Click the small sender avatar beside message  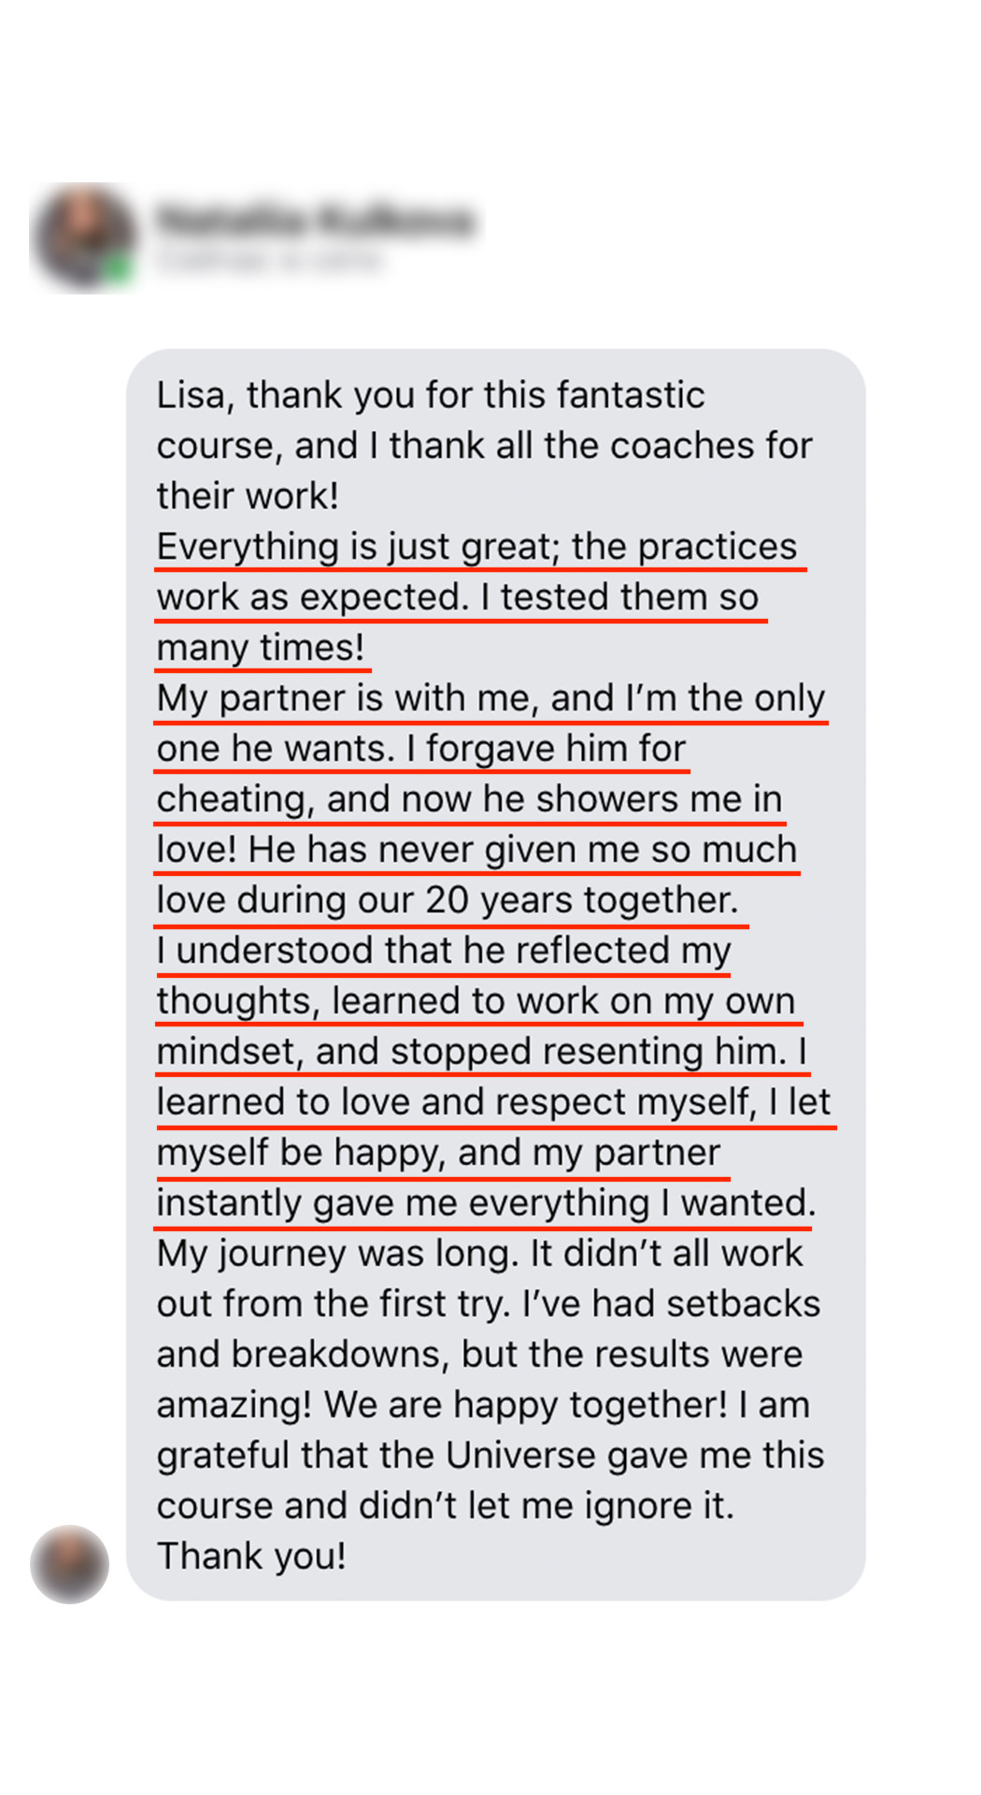pyautogui.click(x=69, y=1564)
